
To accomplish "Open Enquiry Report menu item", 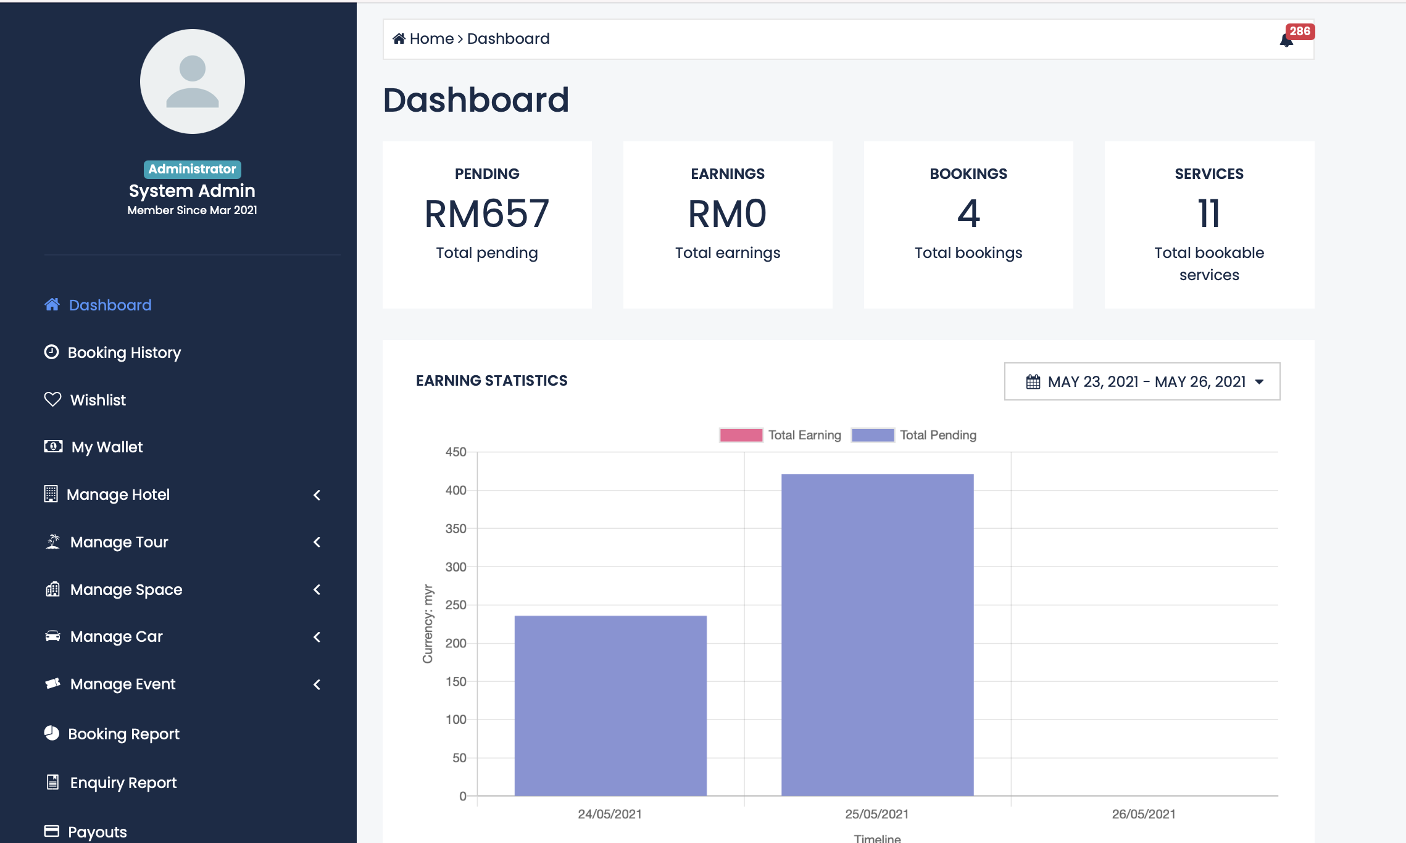I will 123,783.
